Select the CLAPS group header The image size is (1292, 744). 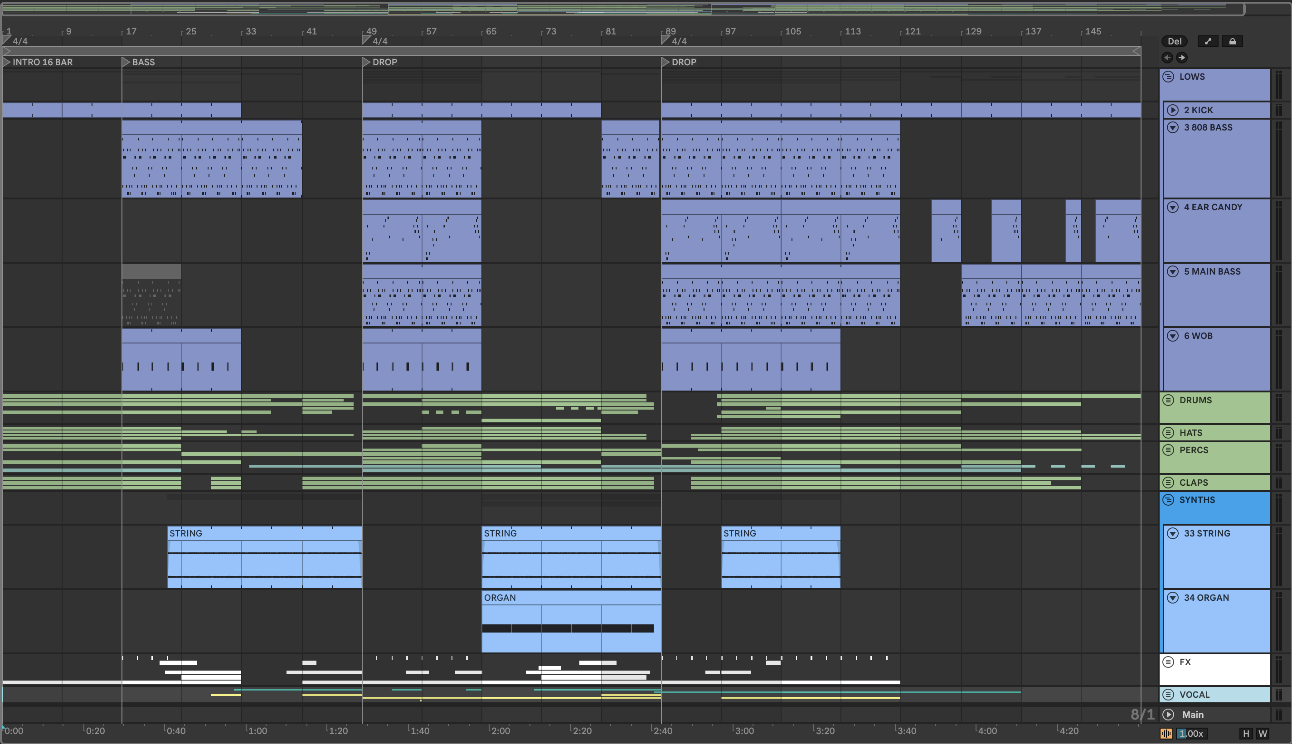[1214, 483]
